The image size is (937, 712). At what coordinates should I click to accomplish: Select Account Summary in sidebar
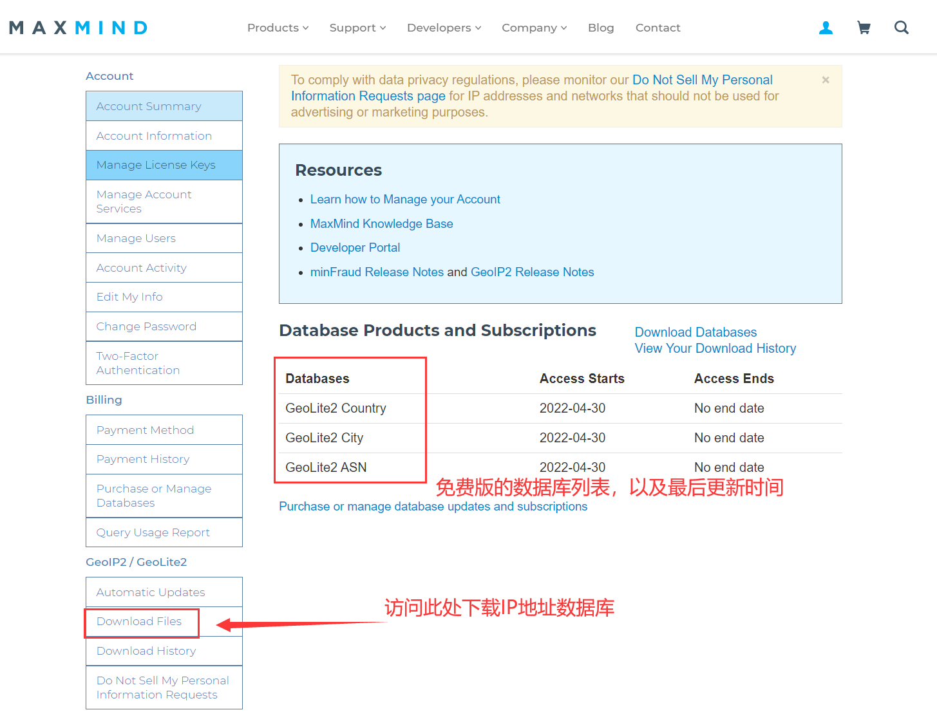point(164,106)
